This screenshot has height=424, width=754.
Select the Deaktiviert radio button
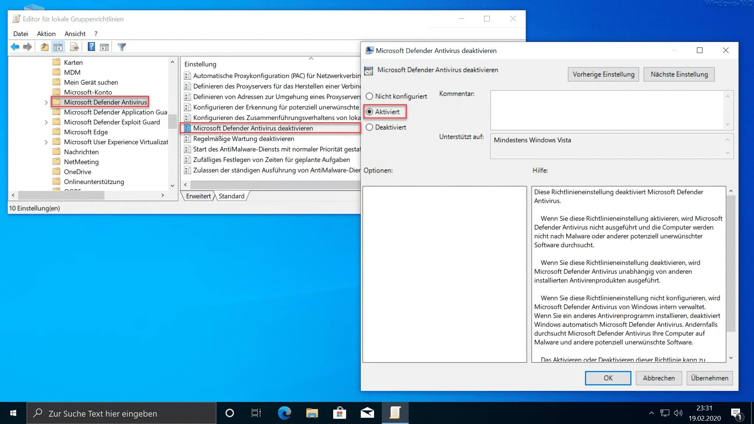coord(369,127)
